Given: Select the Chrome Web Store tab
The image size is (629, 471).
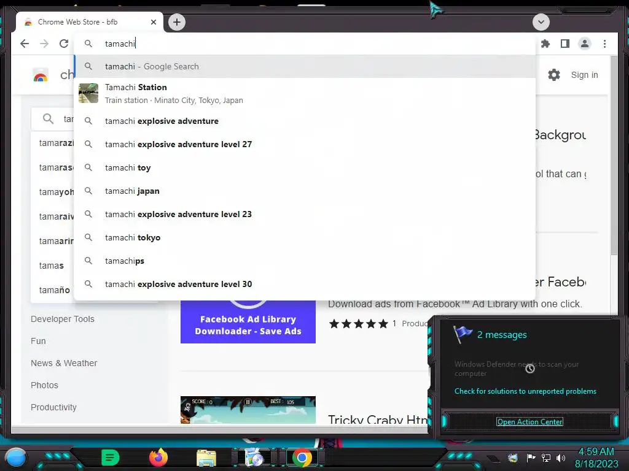Looking at the screenshot, I should 90,22.
